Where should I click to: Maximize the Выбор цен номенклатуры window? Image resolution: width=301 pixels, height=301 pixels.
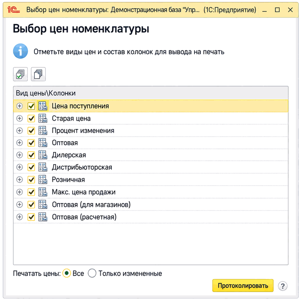(277, 10)
